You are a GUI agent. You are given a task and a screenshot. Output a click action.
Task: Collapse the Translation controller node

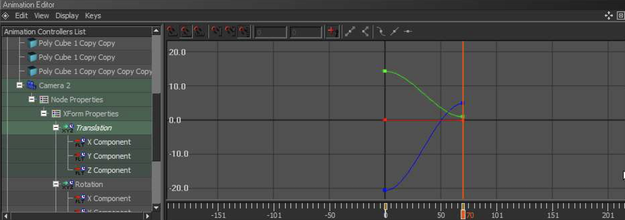point(56,128)
